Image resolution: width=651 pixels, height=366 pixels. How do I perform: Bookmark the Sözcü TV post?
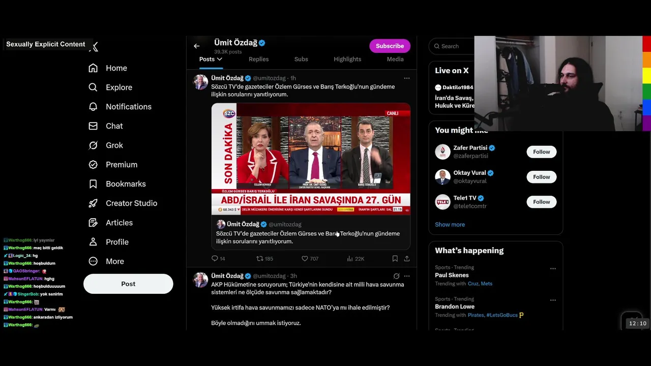point(395,259)
